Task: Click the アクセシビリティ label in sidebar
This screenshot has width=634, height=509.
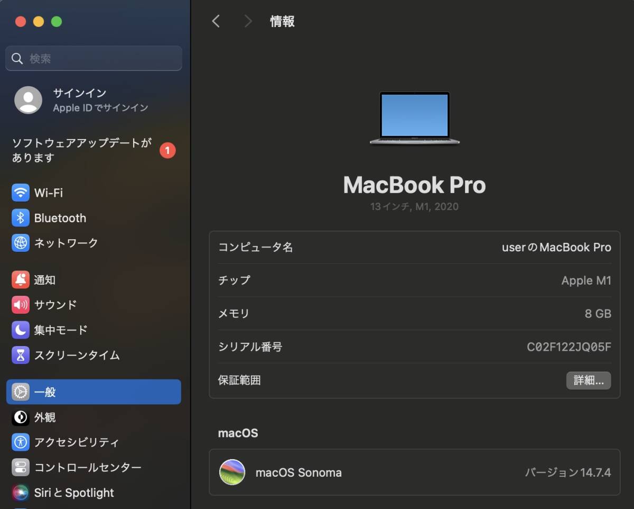Action: 77,442
